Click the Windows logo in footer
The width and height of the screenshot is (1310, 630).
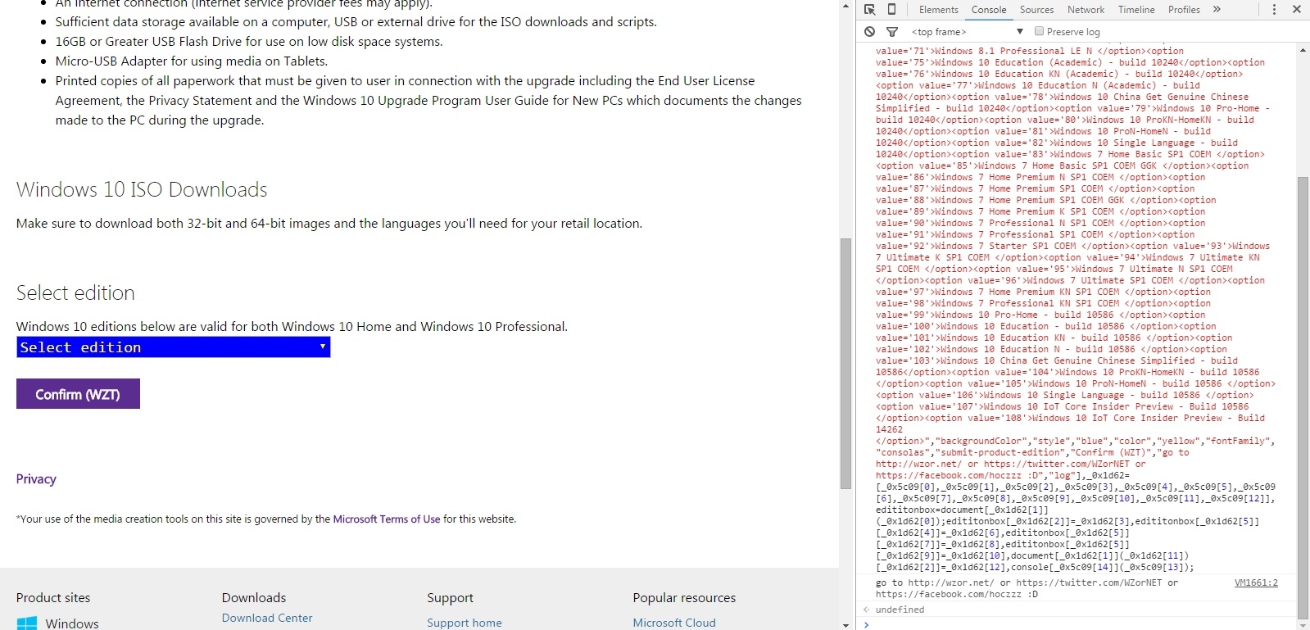coord(27,623)
